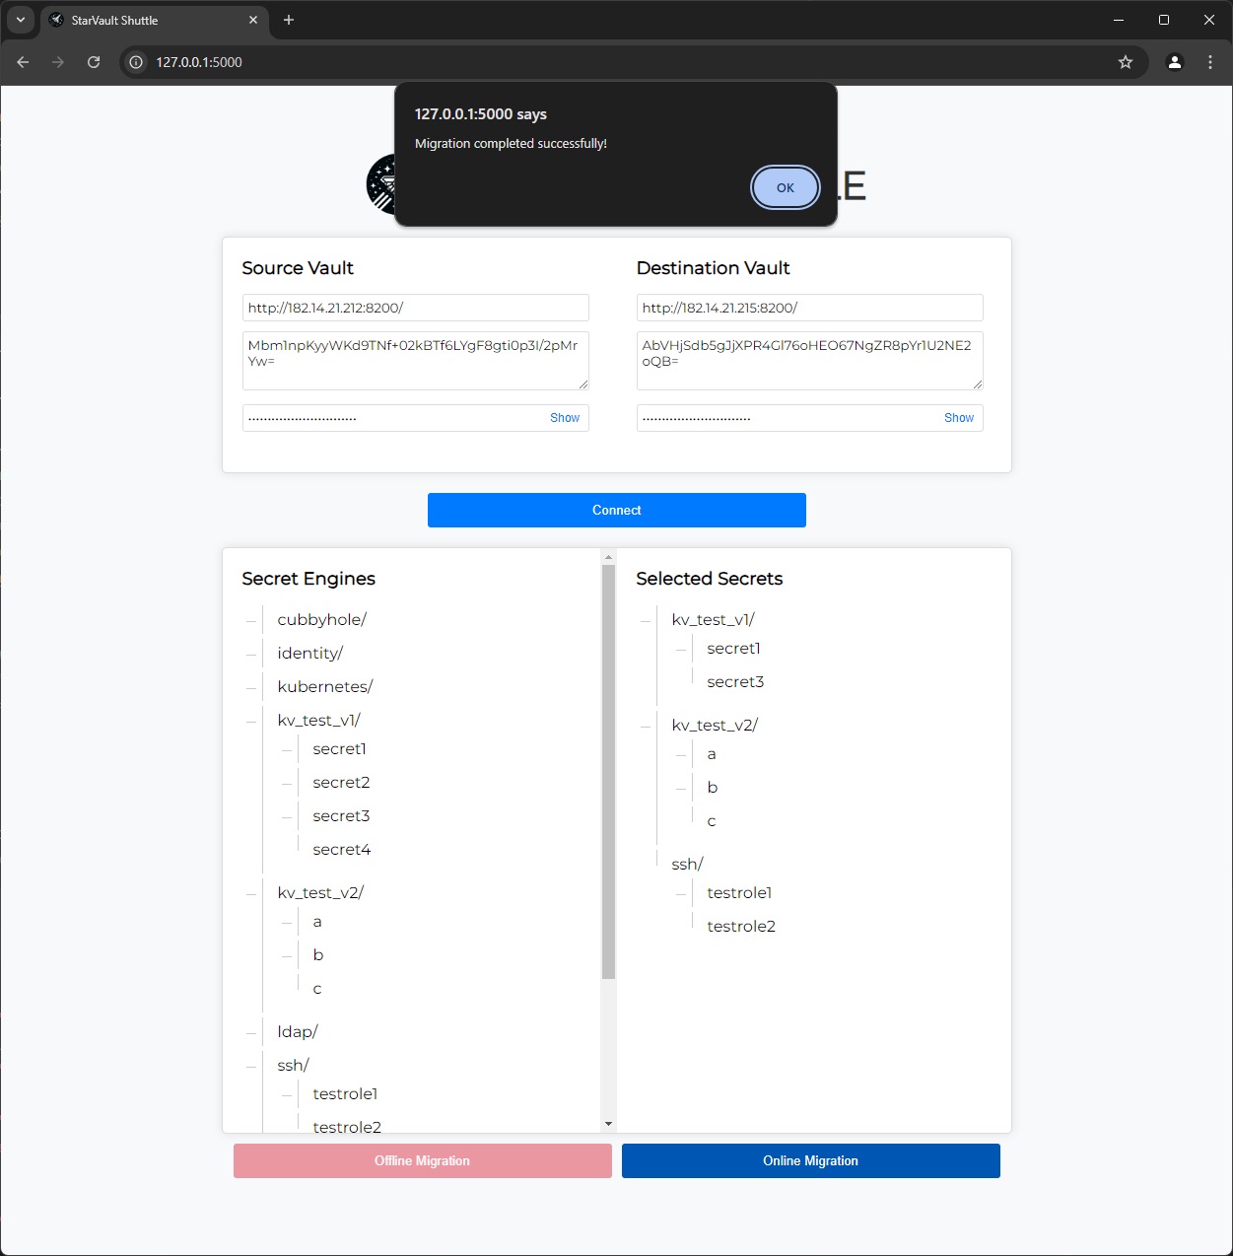
Task: Select secret2 in Secret Engines
Action: pos(341,783)
